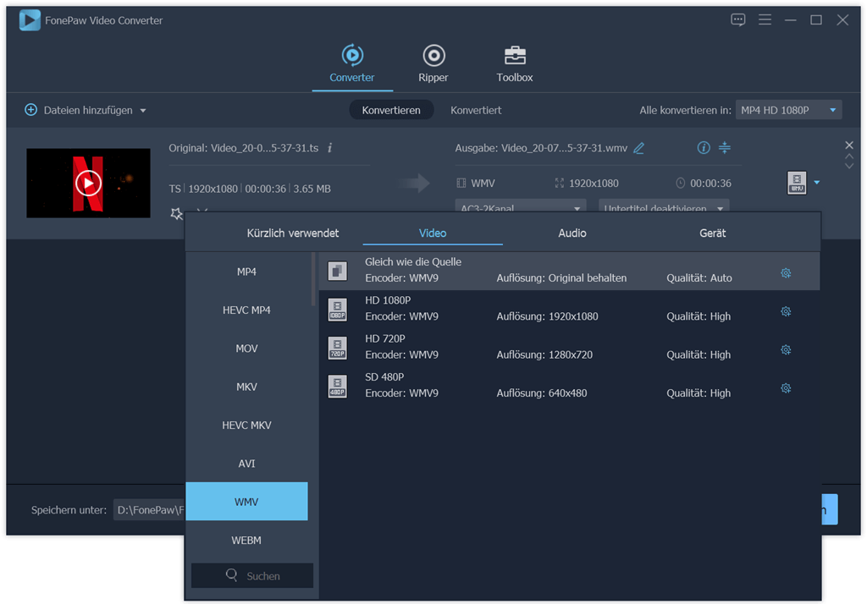Switch to the Ripper tab

[433, 63]
